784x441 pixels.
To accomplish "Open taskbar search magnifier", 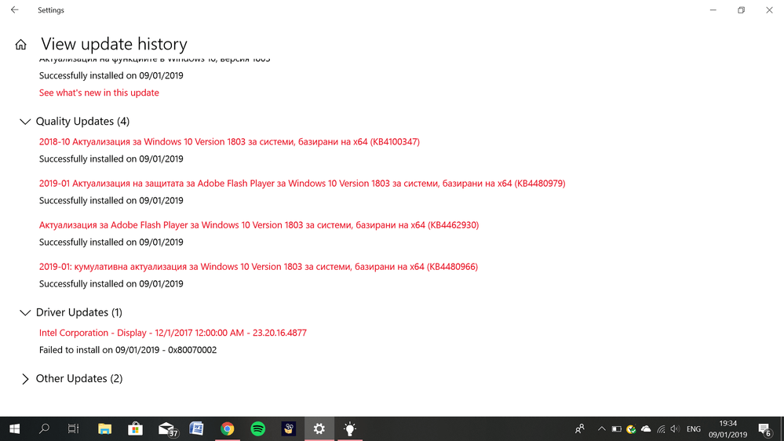I will [x=44, y=429].
